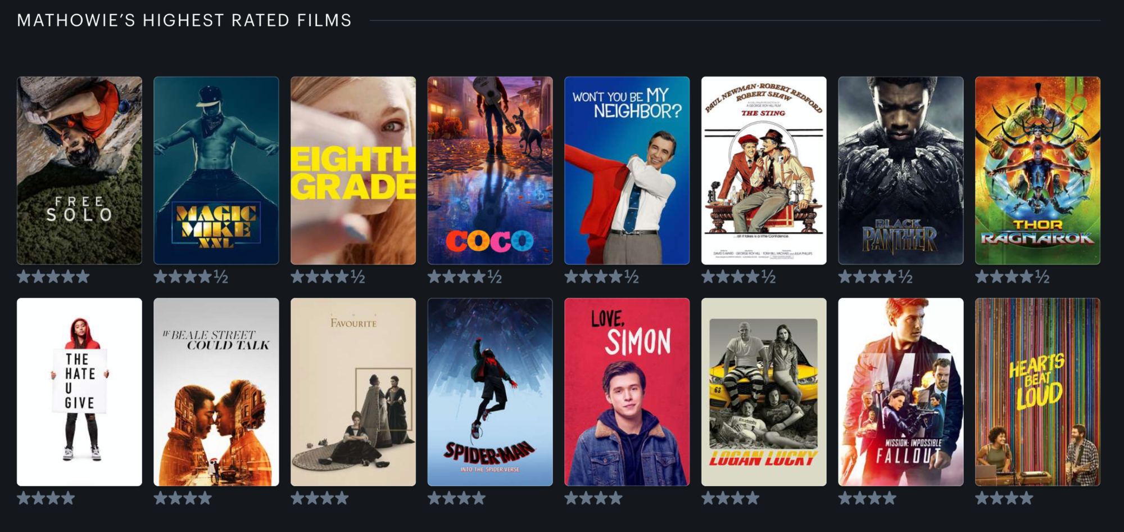Open the Thor Ragnarok poster
This screenshot has height=532, width=1124.
click(x=1037, y=170)
